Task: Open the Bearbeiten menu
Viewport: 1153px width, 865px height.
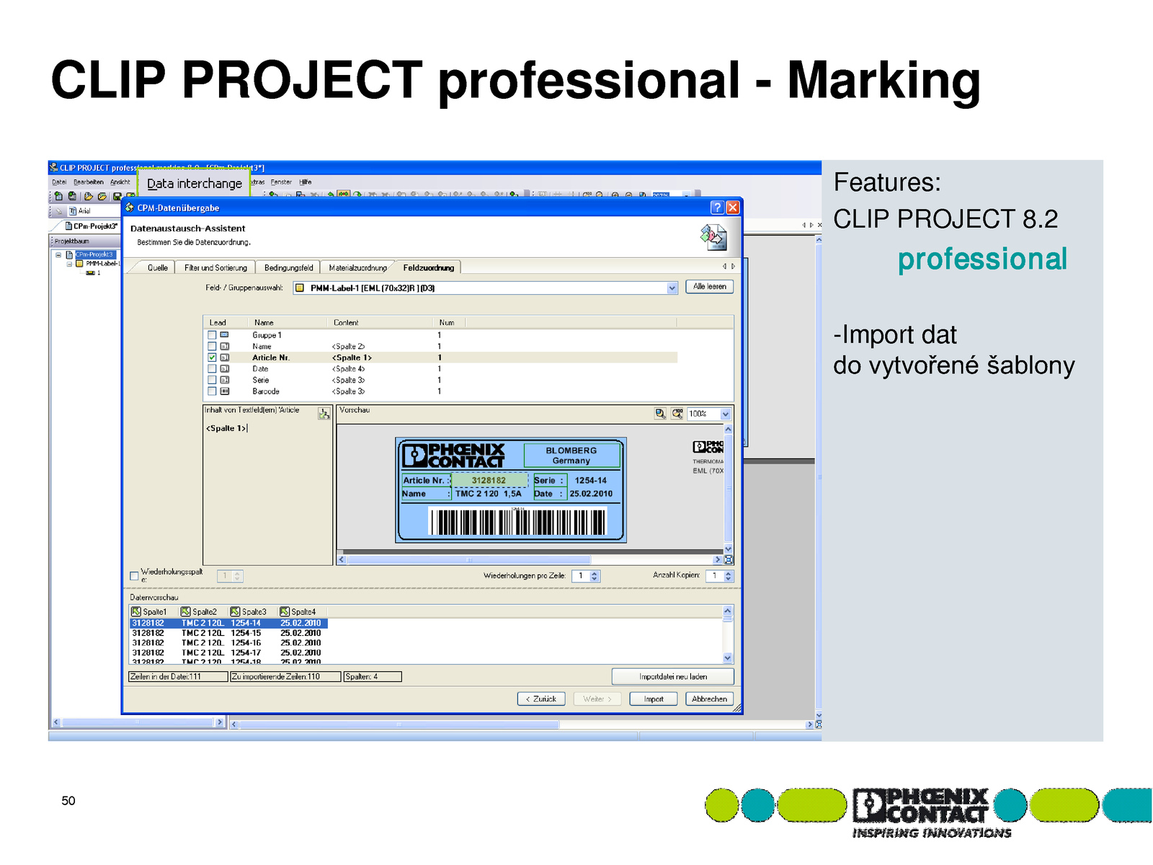Action: click(88, 182)
